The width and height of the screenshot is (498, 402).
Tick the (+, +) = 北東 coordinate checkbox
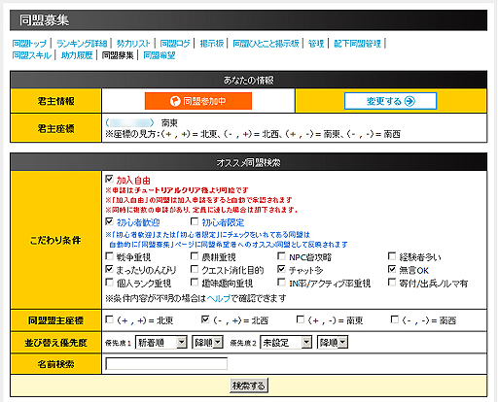109,319
